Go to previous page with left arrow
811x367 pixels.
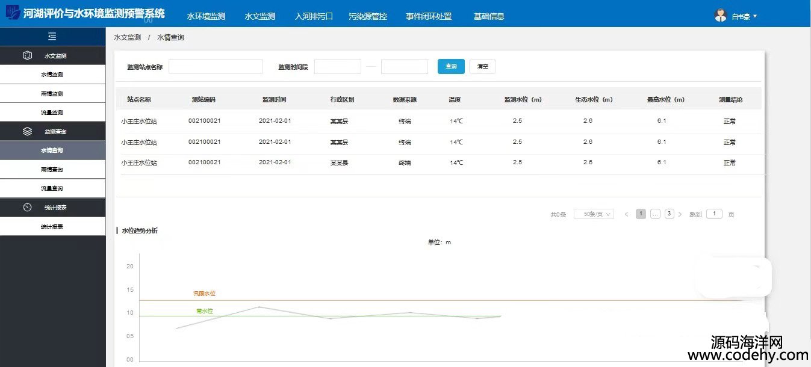(x=627, y=214)
